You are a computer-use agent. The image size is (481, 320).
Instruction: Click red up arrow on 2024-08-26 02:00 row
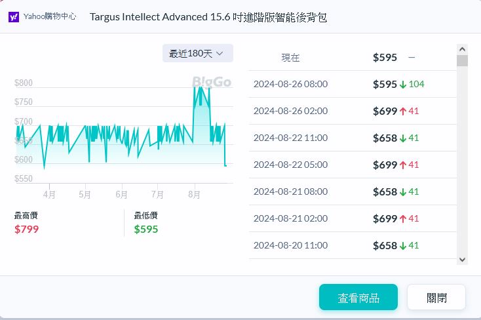(403, 111)
